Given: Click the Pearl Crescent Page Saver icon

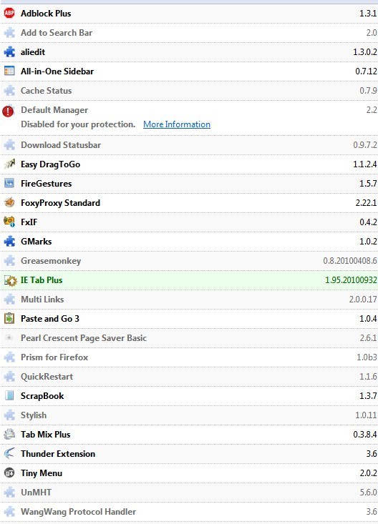Looking at the screenshot, I should point(9,337).
